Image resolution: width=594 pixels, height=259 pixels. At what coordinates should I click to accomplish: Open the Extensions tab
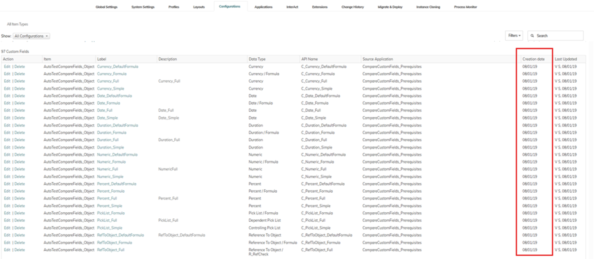click(x=320, y=7)
